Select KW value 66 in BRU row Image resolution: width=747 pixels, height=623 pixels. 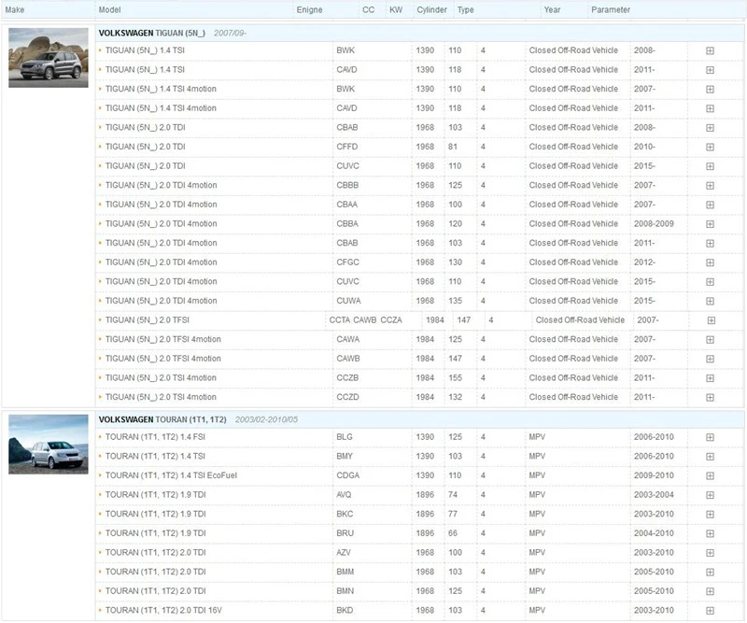pos(453,533)
